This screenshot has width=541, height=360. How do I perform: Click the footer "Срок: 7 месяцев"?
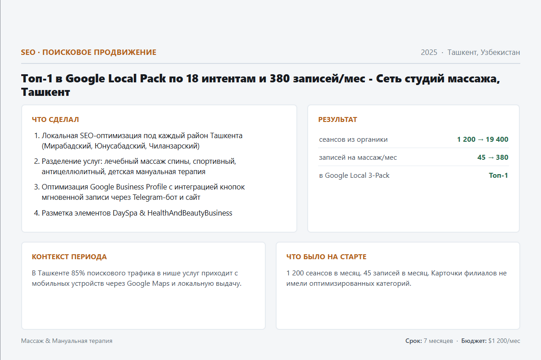coord(429,341)
